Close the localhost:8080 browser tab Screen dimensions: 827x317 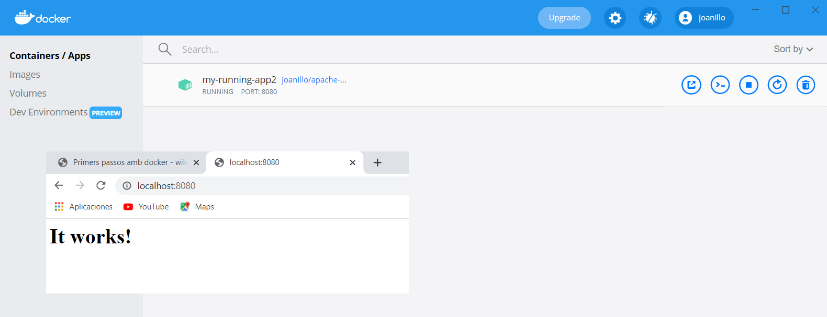[352, 162]
